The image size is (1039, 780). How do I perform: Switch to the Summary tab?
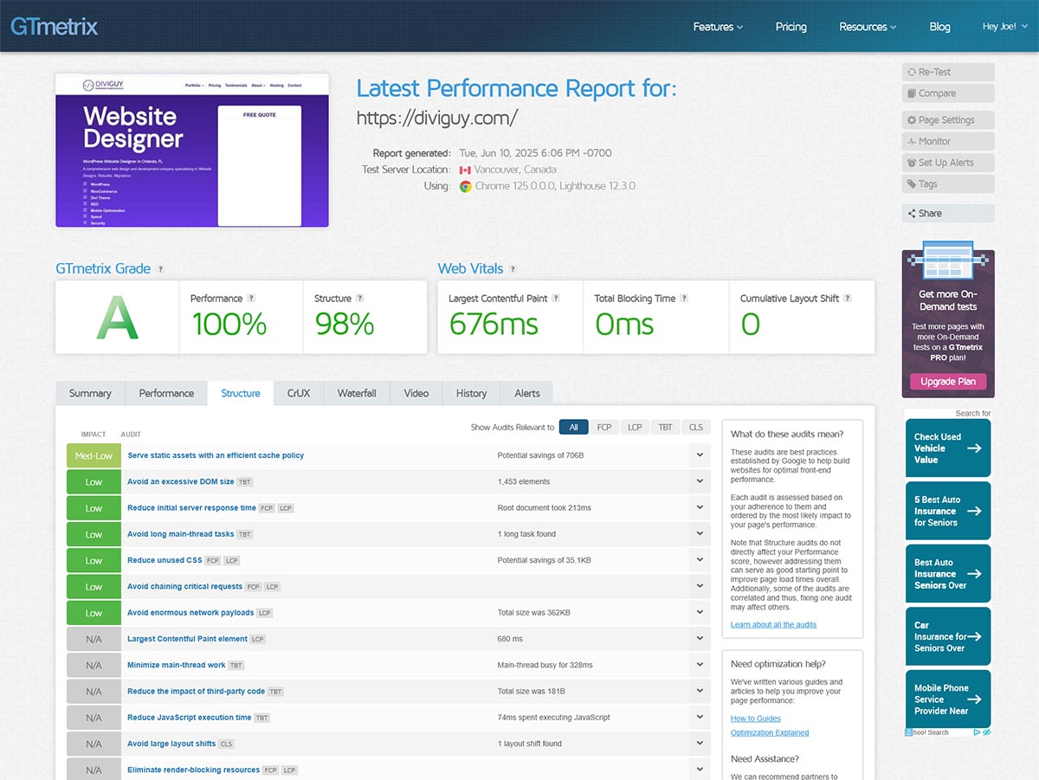[x=90, y=393]
